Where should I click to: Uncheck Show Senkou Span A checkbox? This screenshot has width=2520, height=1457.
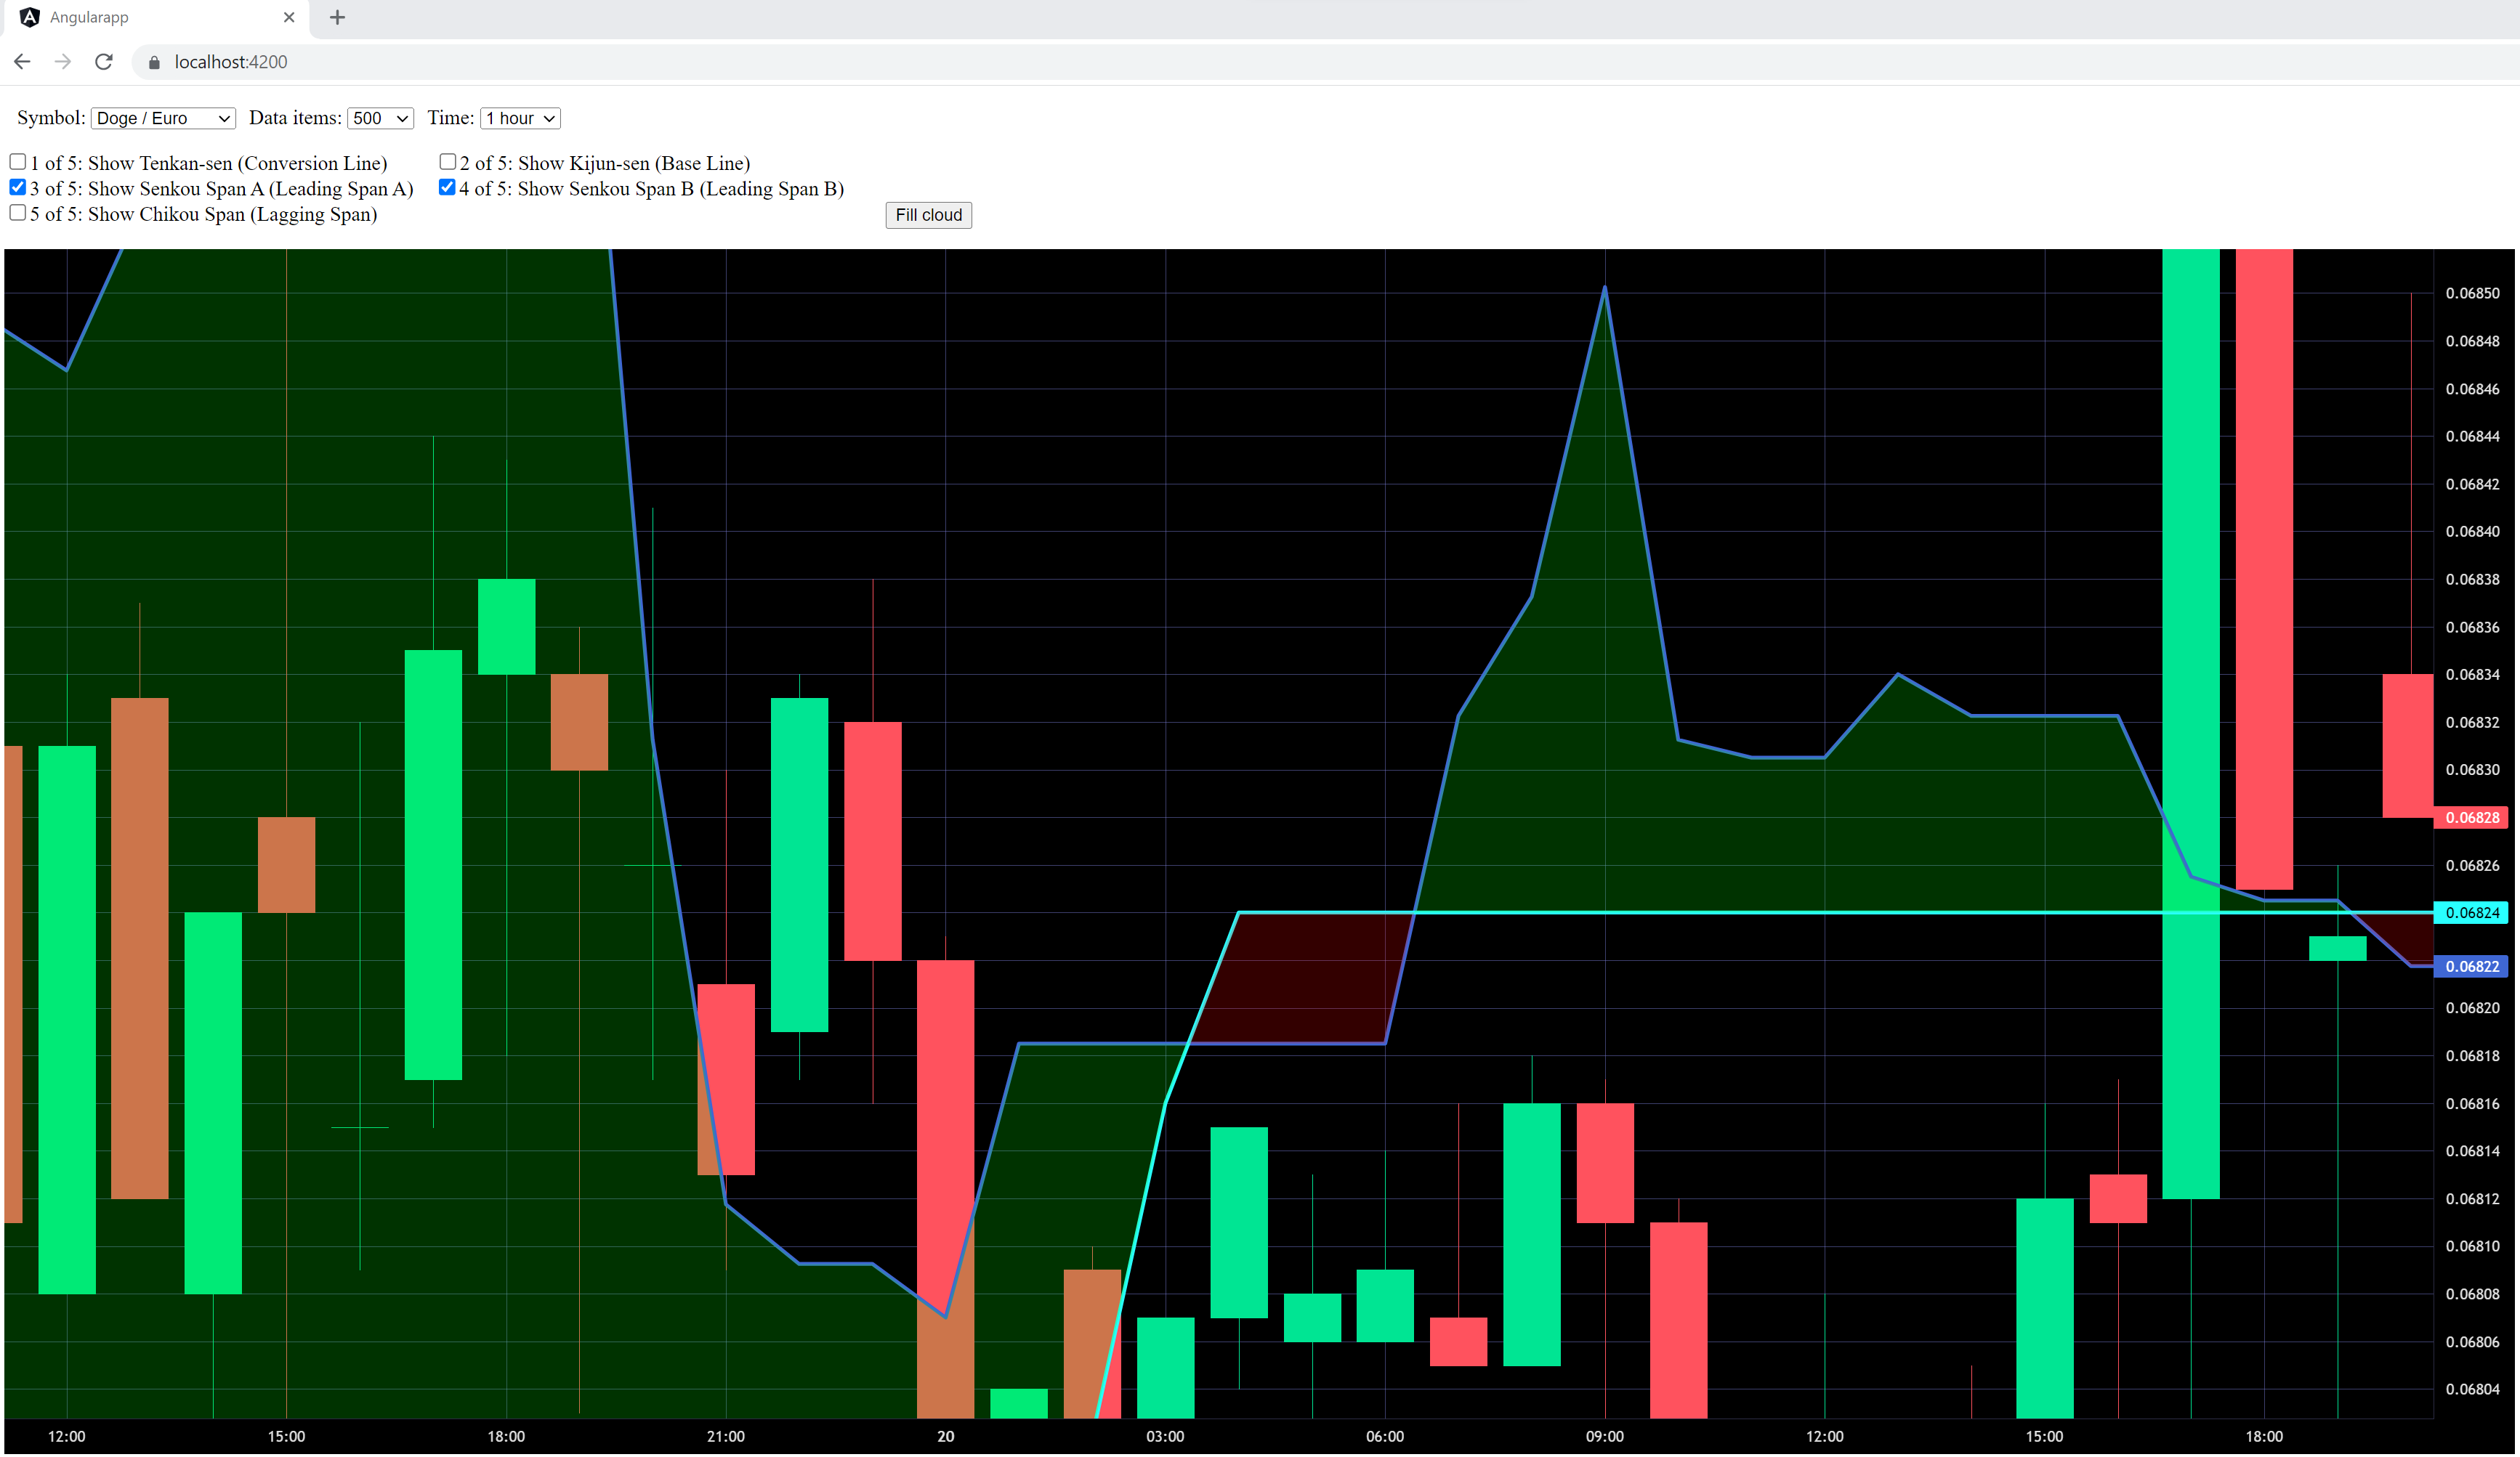tap(18, 188)
